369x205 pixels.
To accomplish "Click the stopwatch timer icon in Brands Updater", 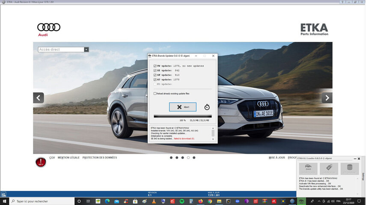I will [207, 107].
